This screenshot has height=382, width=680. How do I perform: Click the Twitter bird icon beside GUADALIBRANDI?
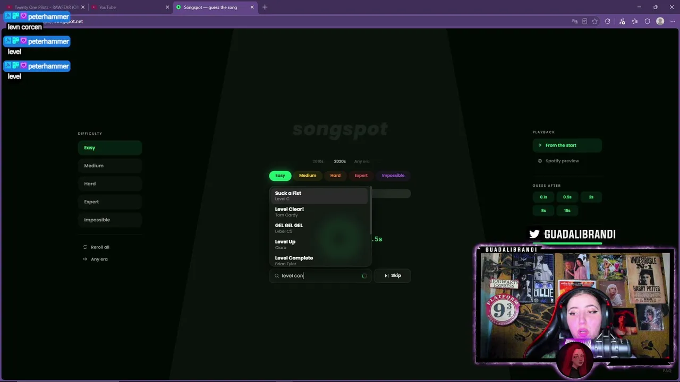534,234
